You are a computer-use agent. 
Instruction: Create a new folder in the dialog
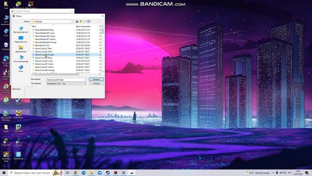(84, 22)
